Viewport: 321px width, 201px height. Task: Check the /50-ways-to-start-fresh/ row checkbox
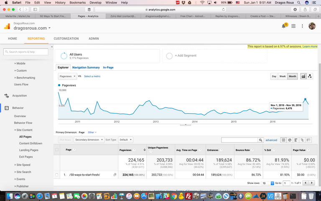coord(57,174)
